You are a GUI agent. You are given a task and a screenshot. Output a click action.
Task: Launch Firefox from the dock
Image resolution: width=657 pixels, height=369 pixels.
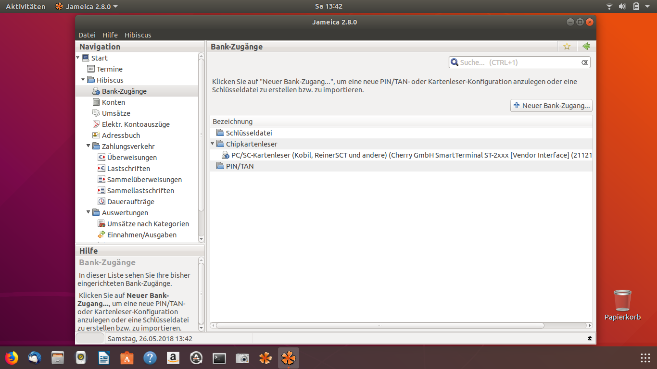(x=12, y=358)
